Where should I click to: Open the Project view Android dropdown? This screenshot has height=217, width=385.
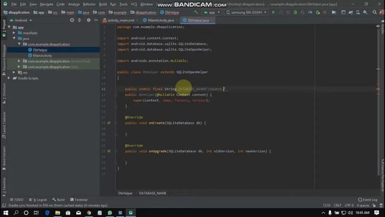coord(20,20)
